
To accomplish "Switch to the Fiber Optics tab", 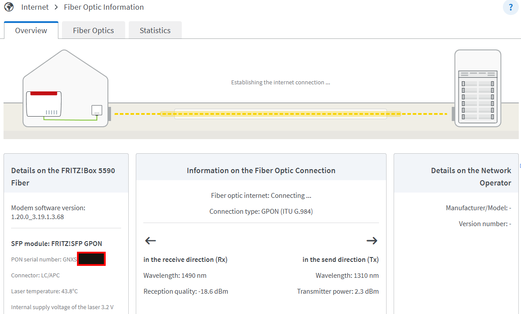I will 93,30.
